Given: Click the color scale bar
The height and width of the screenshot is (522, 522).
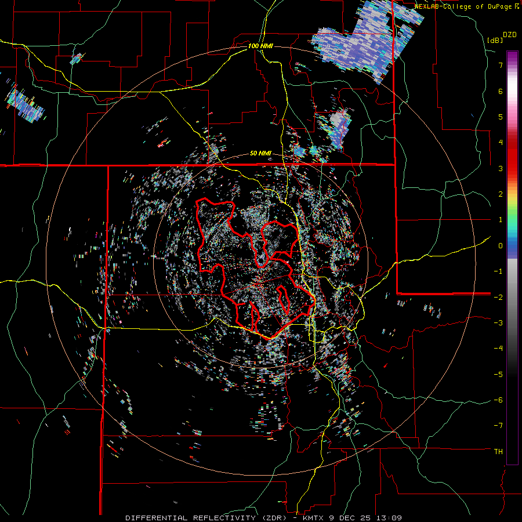Looking at the screenshot, I should pos(512,258).
